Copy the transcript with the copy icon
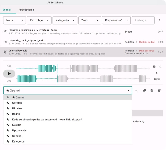This screenshot has width=166, height=150. pyautogui.click(x=144, y=90)
